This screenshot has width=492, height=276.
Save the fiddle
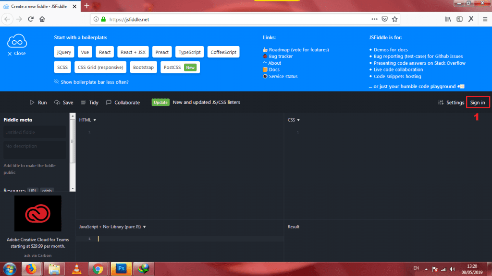pos(64,103)
